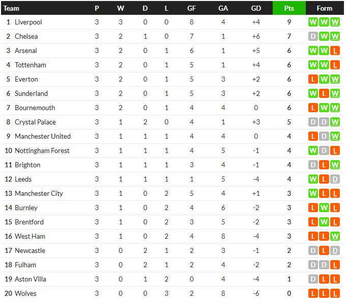Open the Wolves team link
Image resolution: width=348 pixels, height=305 pixels.
(x=25, y=293)
